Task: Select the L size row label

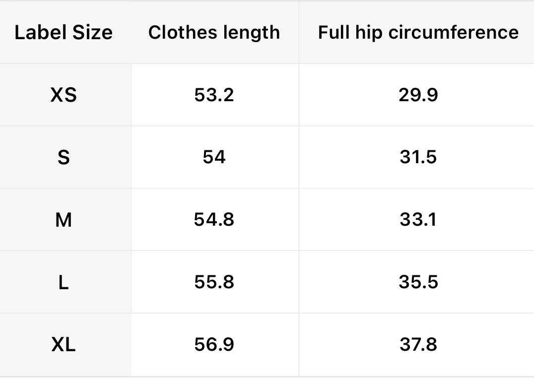Action: [x=64, y=282]
